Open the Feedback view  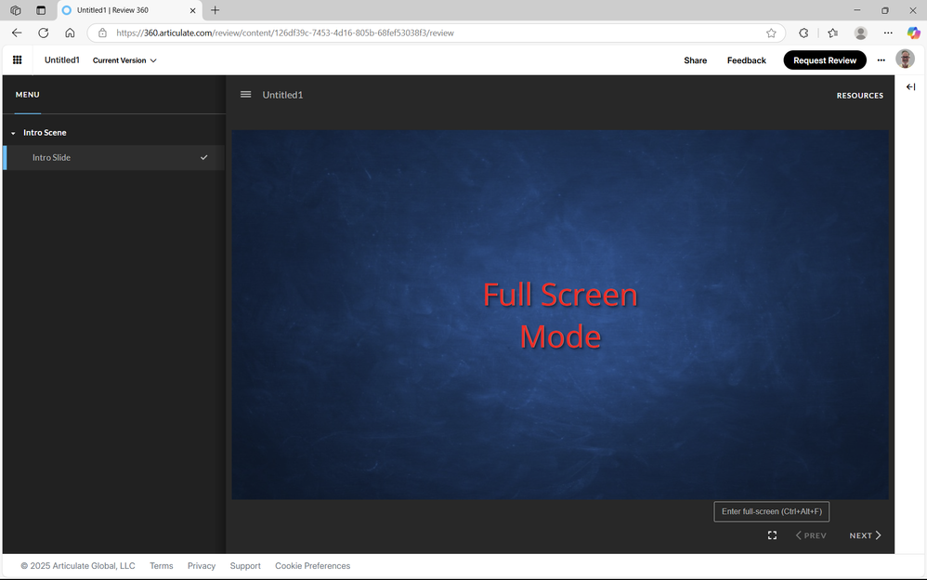click(746, 60)
